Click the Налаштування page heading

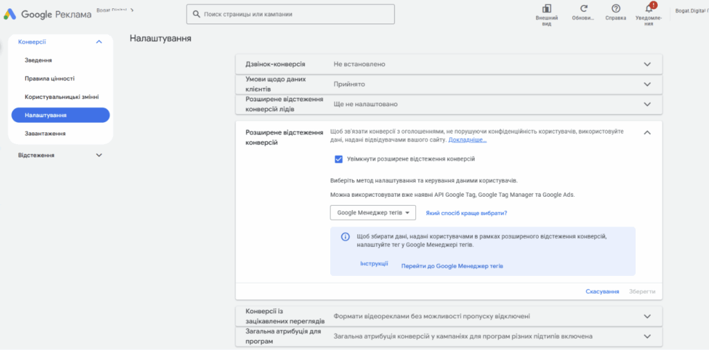click(161, 39)
